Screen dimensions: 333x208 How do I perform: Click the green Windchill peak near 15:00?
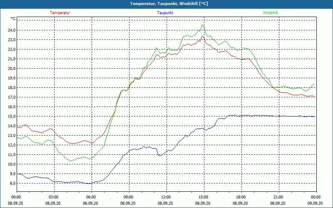click(202, 25)
